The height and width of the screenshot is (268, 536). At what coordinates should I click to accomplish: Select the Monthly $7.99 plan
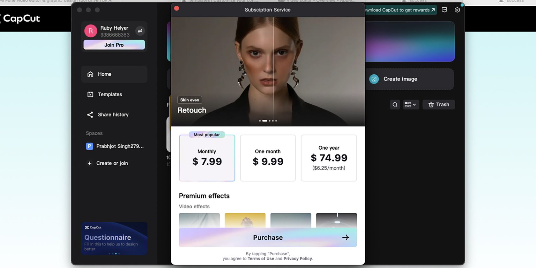(x=207, y=158)
